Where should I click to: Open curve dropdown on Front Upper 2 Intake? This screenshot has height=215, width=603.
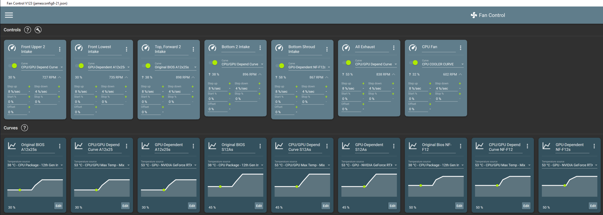(42, 67)
